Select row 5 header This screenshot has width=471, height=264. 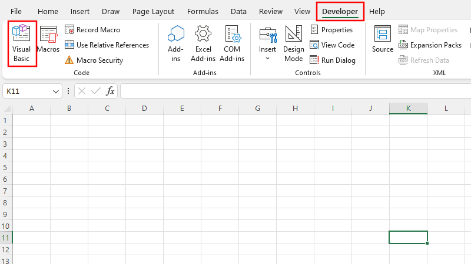click(x=6, y=167)
